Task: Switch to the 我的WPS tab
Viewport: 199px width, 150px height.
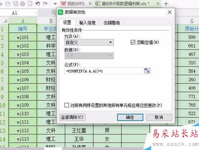Action: (x=73, y=4)
